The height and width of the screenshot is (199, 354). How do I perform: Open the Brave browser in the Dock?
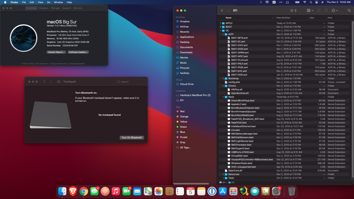(x=73, y=192)
